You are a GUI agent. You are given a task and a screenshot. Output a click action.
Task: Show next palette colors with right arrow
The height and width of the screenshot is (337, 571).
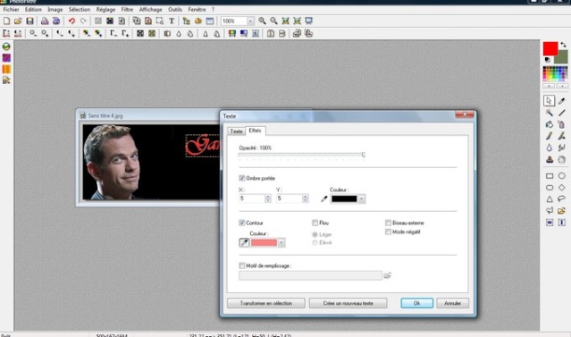[x=562, y=86]
